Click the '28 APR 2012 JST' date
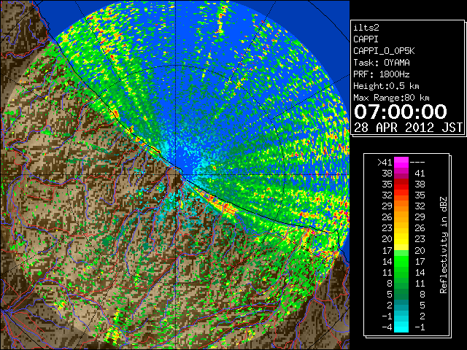This screenshot has height=350, width=467. tap(408, 128)
